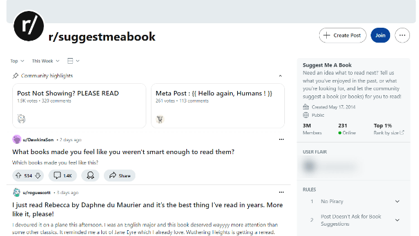This screenshot has width=419, height=236.
Task: Click the '1.9K votes • 320 comments' text
Action: click(x=44, y=101)
